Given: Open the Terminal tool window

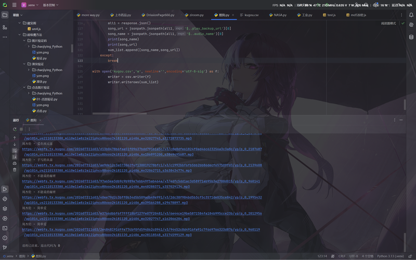Looking at the screenshot, I should click(5, 228).
